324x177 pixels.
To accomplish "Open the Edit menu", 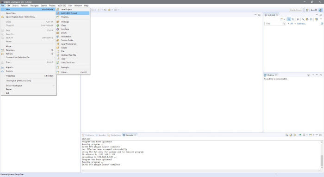I will (8, 6).
